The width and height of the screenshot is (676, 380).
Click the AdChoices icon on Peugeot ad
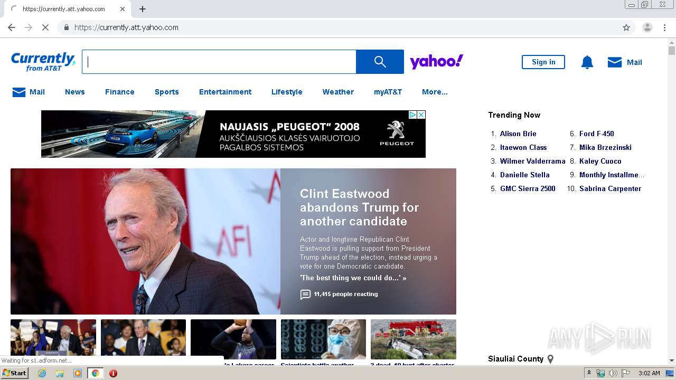coord(413,115)
